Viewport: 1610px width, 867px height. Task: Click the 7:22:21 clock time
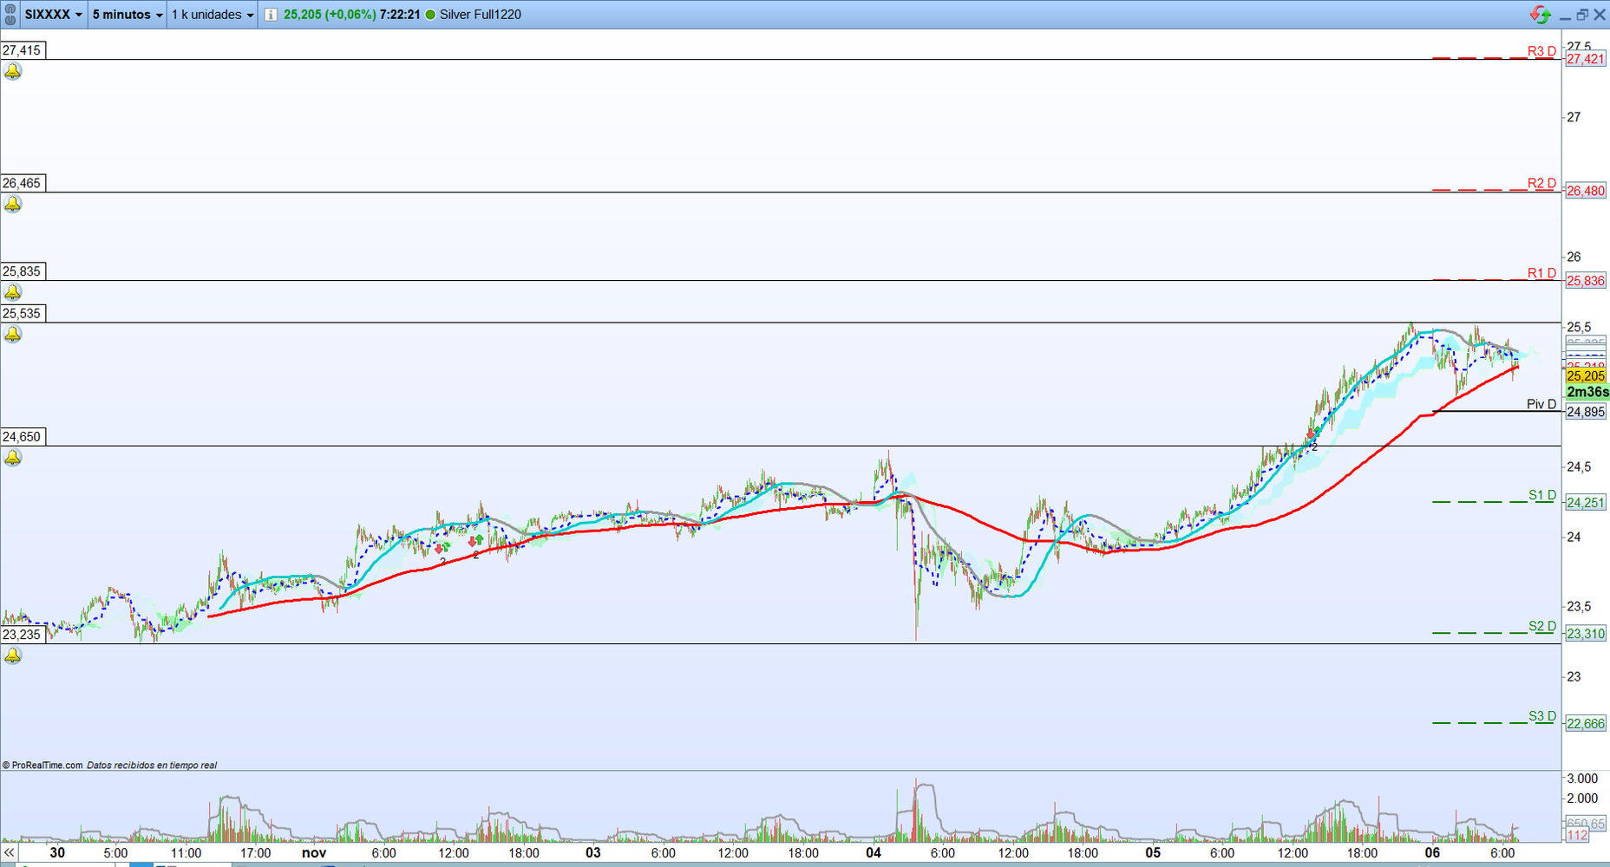pos(400,15)
